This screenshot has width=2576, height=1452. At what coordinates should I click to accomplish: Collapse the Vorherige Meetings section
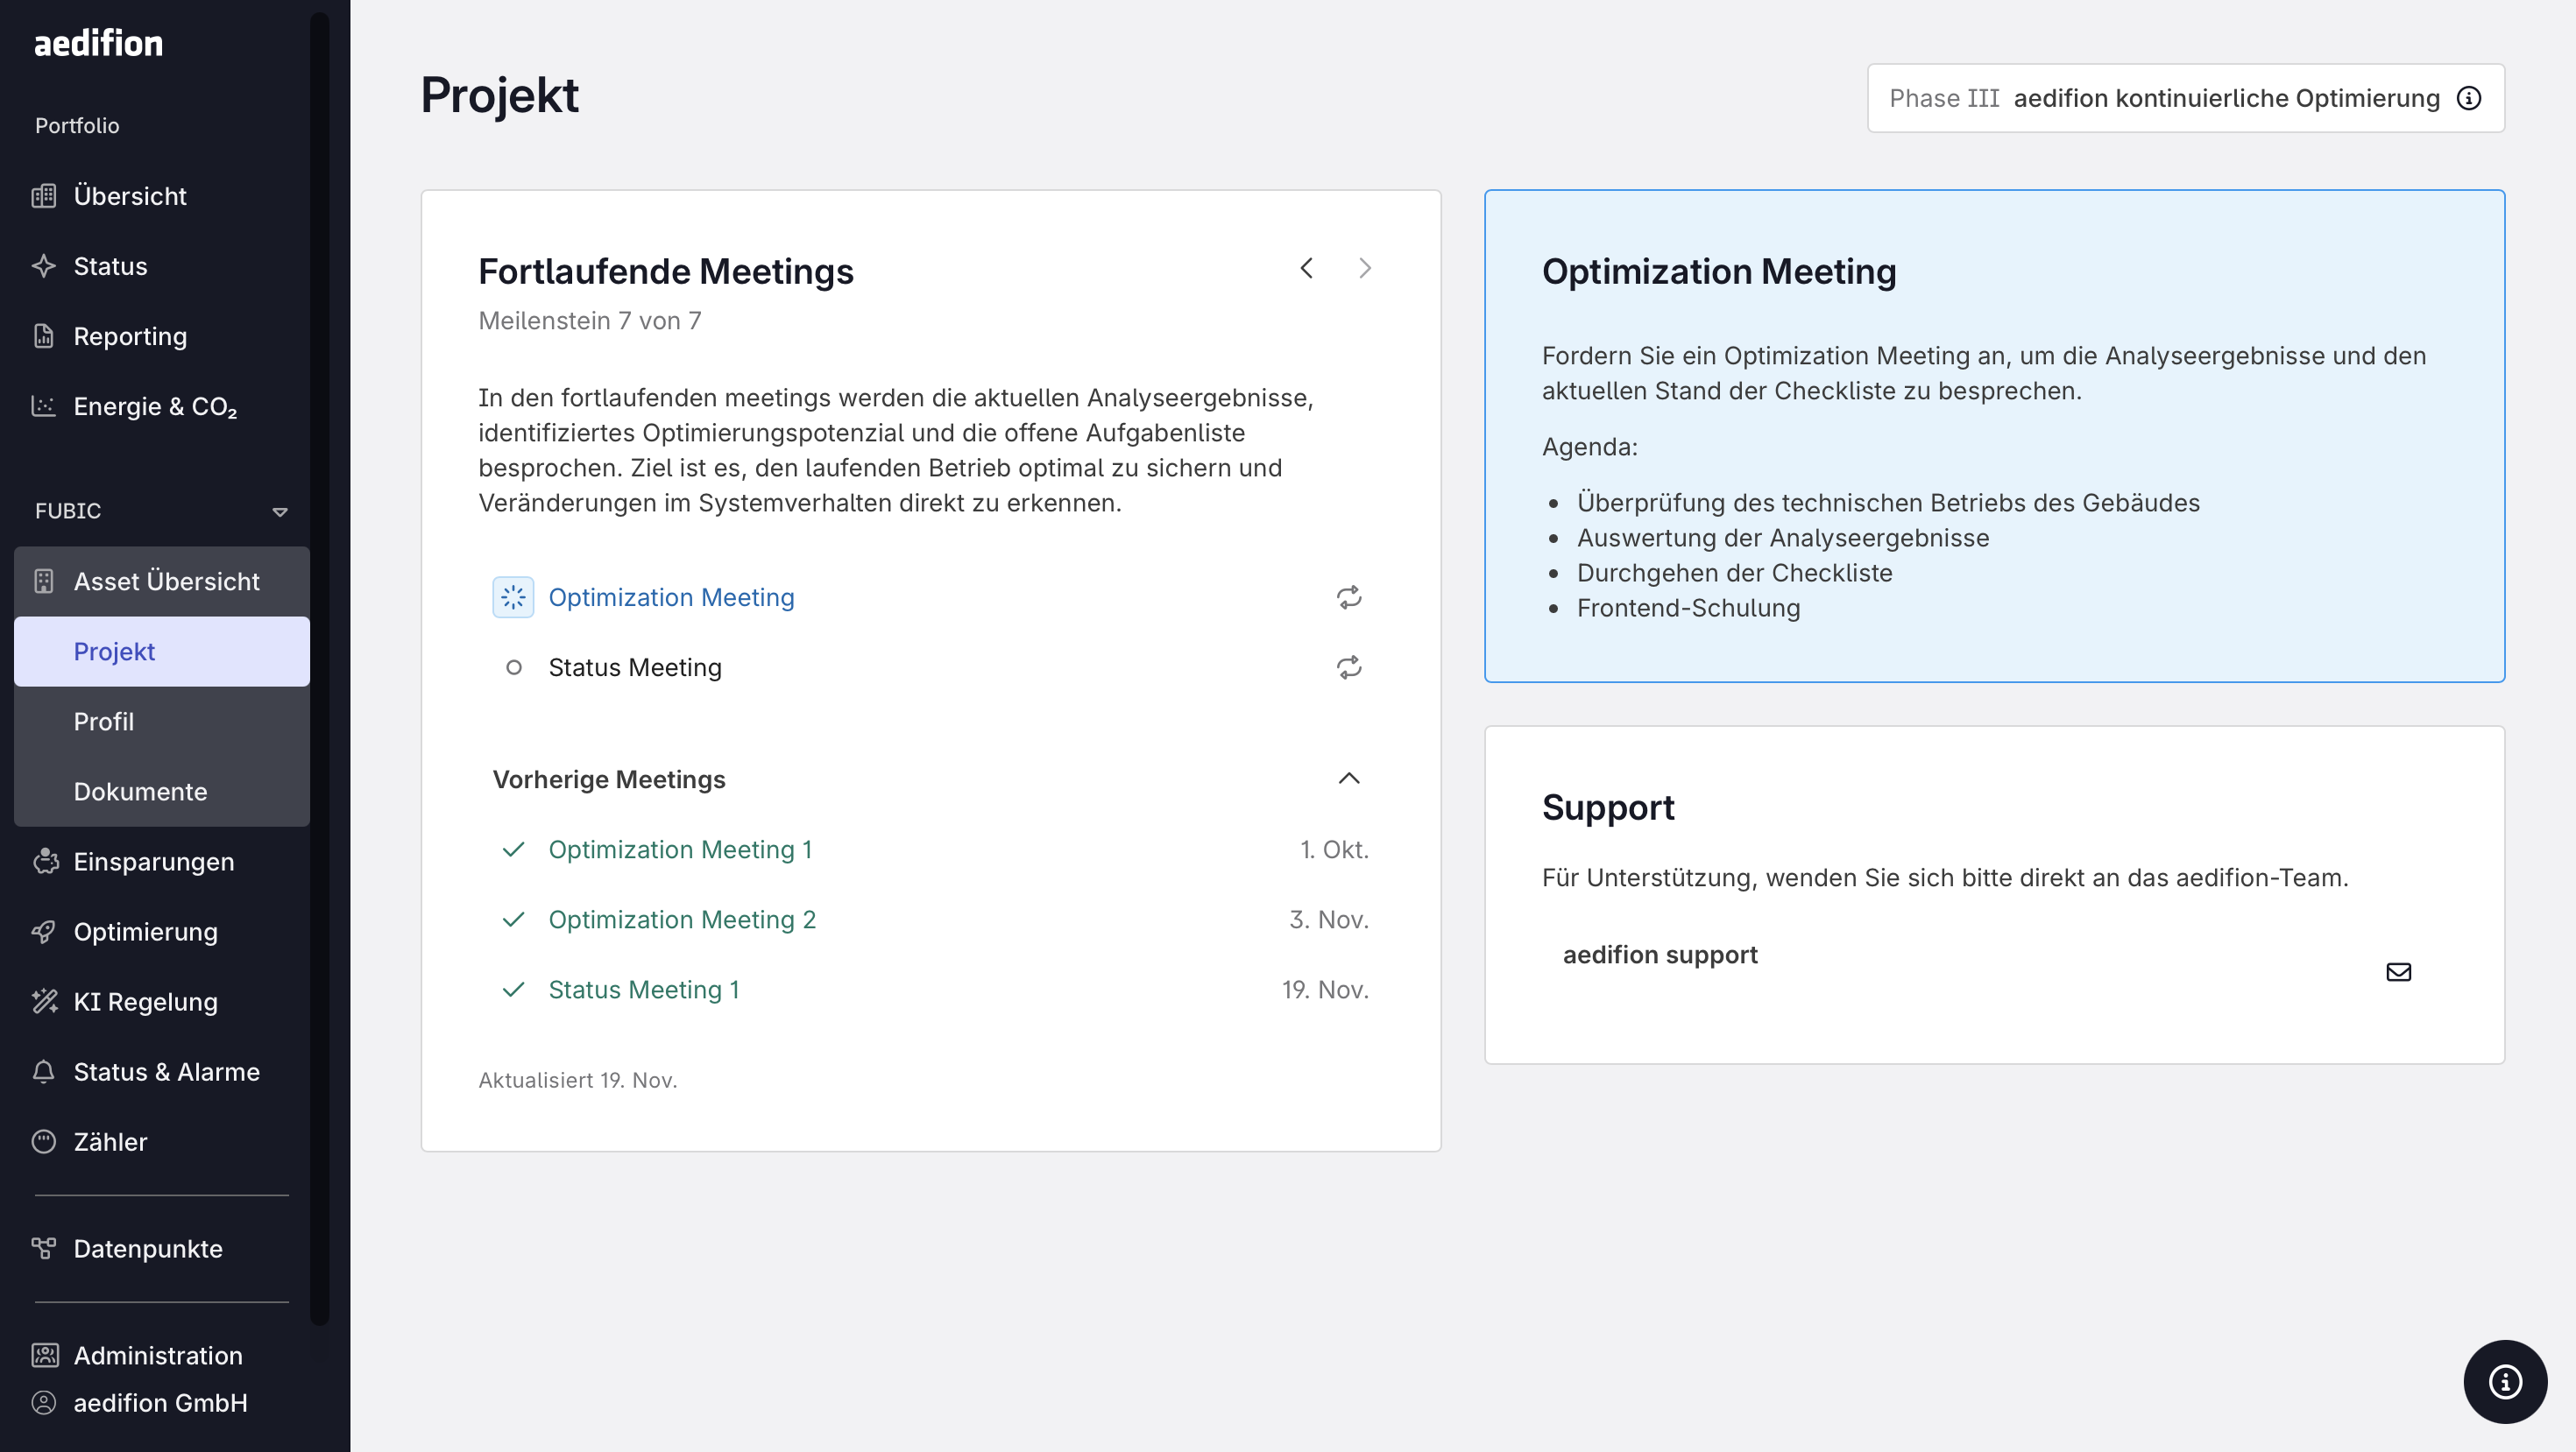[x=1348, y=779]
